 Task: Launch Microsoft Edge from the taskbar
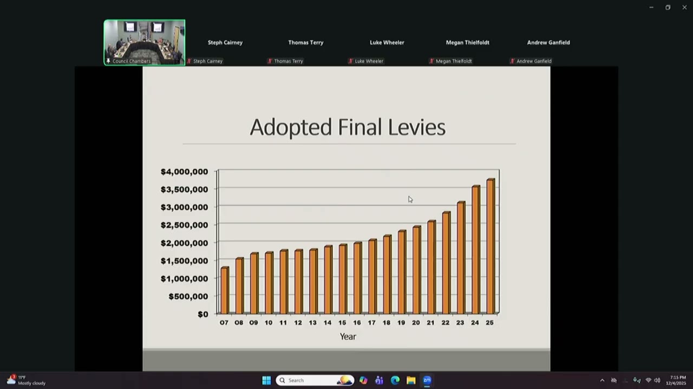coord(395,380)
